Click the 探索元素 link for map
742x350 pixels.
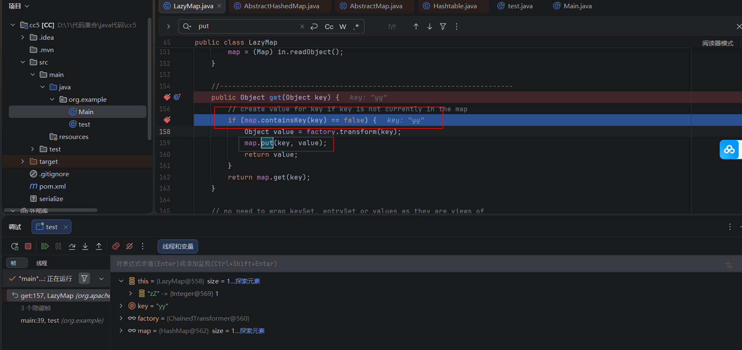coord(252,331)
